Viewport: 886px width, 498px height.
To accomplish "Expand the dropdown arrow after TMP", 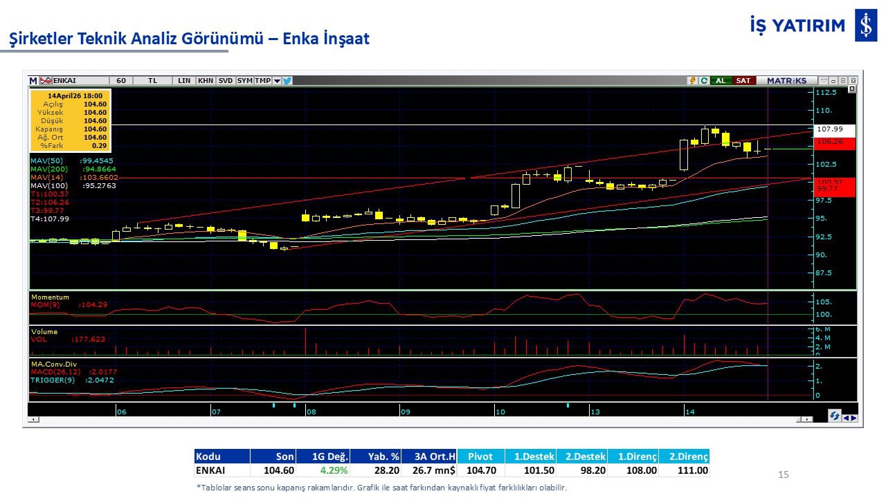I will coord(277,80).
